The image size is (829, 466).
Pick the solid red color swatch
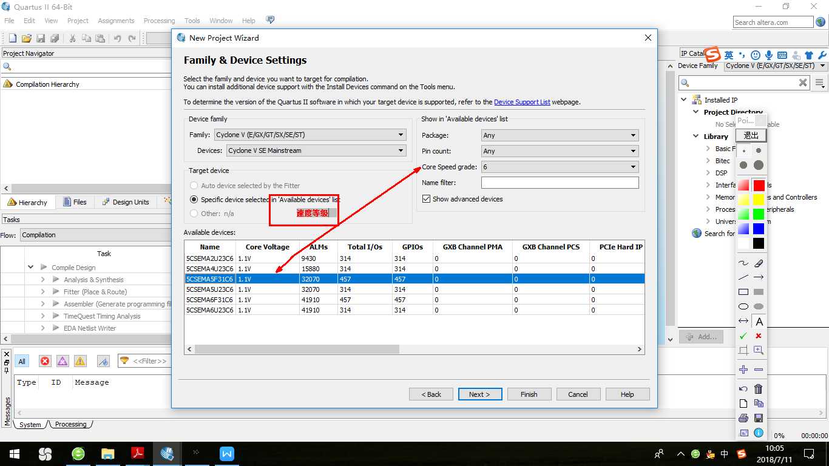(759, 185)
